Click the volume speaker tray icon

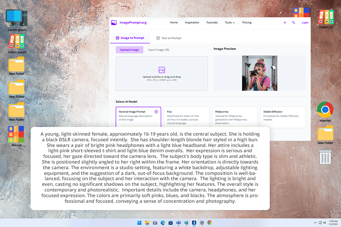(x=324, y=223)
